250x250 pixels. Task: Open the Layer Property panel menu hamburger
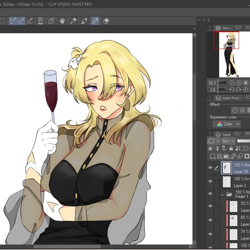(210, 97)
